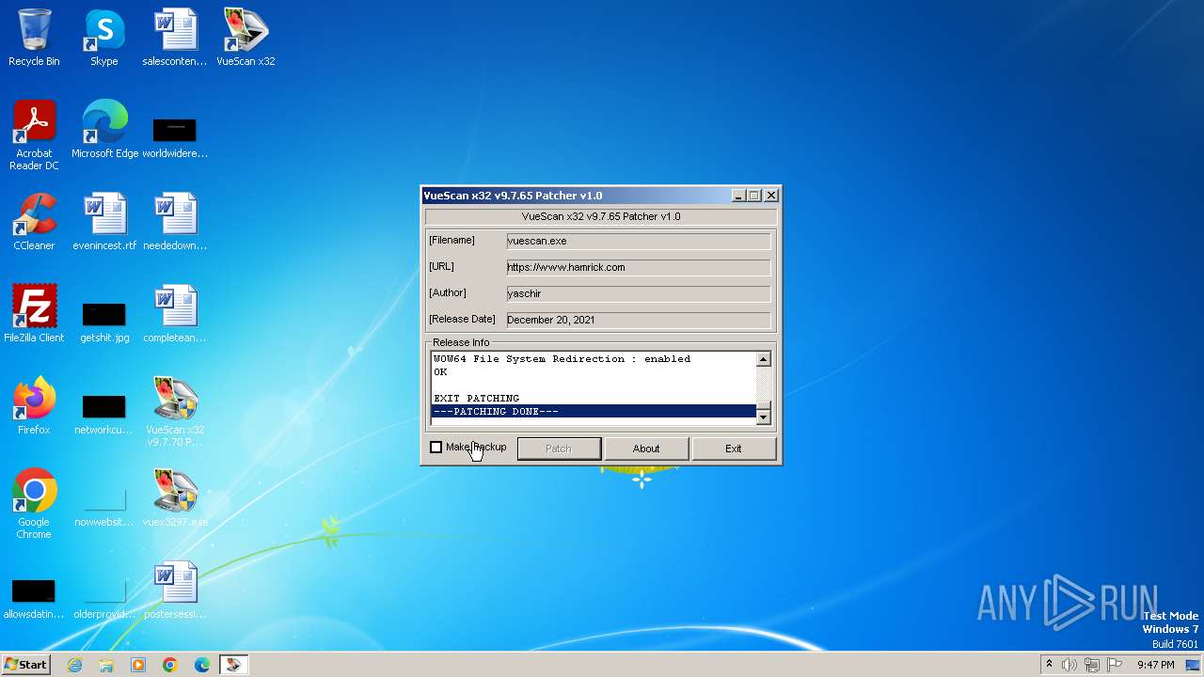Open FileZilla Client shortcut

pyautogui.click(x=34, y=314)
